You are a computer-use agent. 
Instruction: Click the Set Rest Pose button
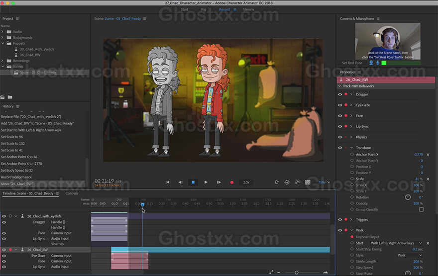coord(352,63)
